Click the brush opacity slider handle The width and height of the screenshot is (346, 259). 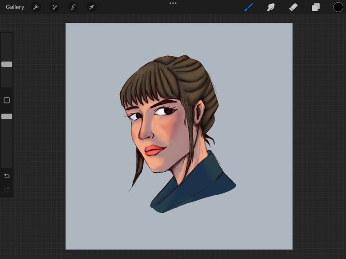coord(7,116)
